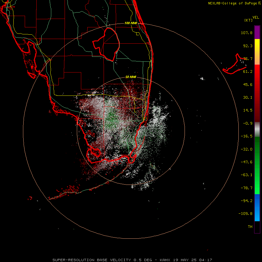This screenshot has width=262, height=262.
Task: Click the [KT] units label
Action: 249,20
